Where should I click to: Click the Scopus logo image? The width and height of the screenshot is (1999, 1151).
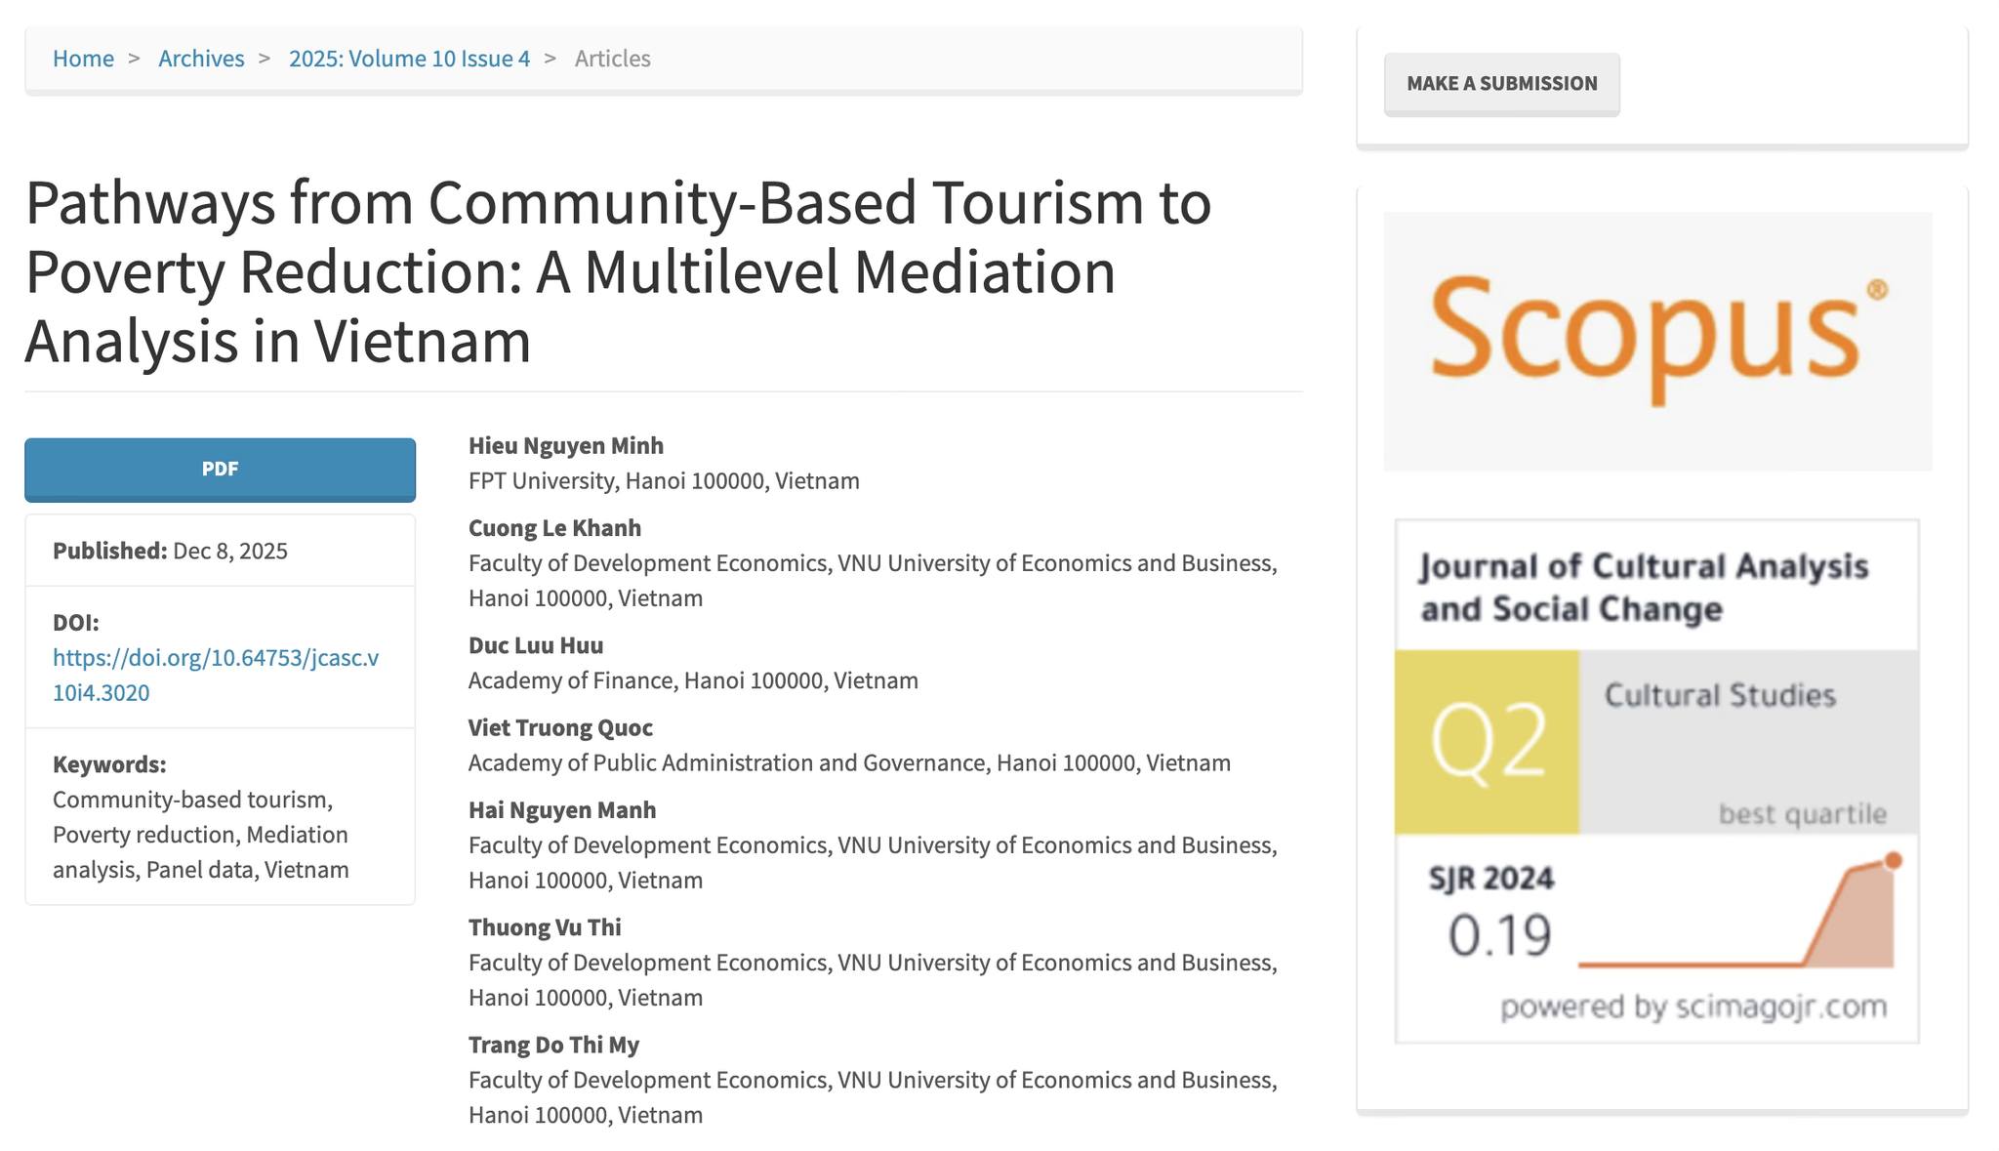[1656, 341]
